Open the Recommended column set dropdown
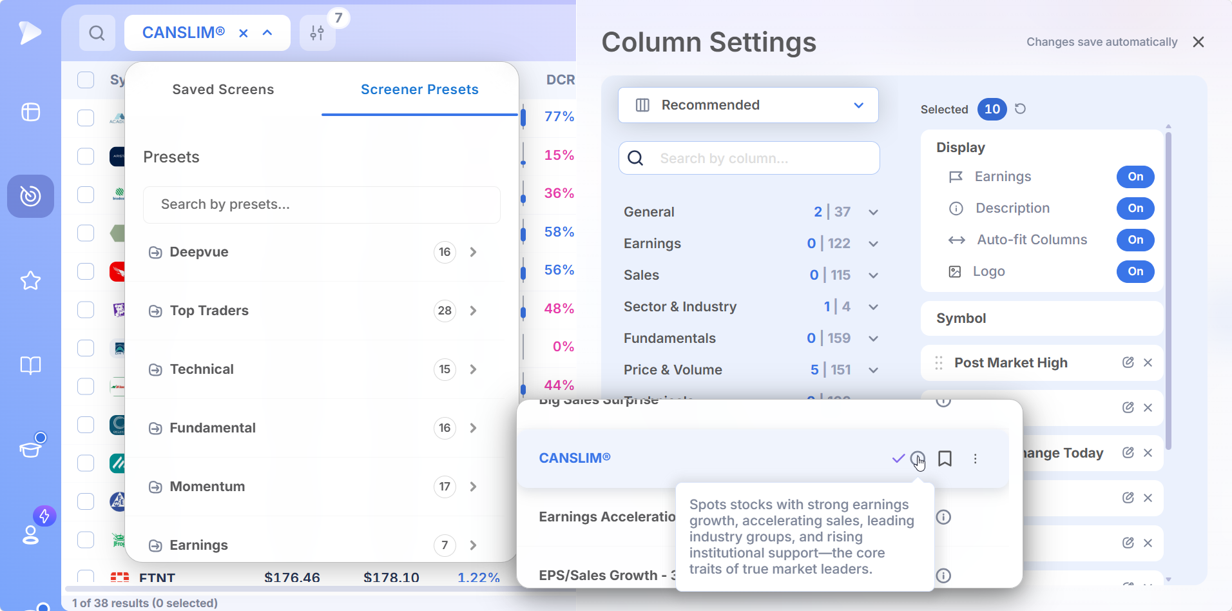The height and width of the screenshot is (611, 1232). coord(748,105)
